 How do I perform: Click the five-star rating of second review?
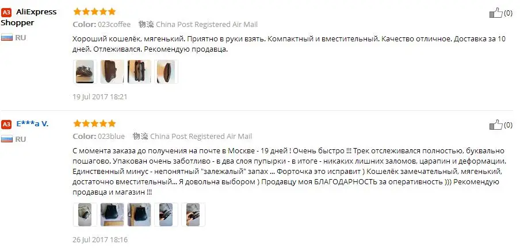94,124
